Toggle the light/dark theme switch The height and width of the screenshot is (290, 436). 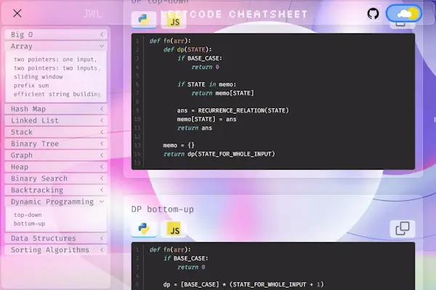(x=403, y=14)
